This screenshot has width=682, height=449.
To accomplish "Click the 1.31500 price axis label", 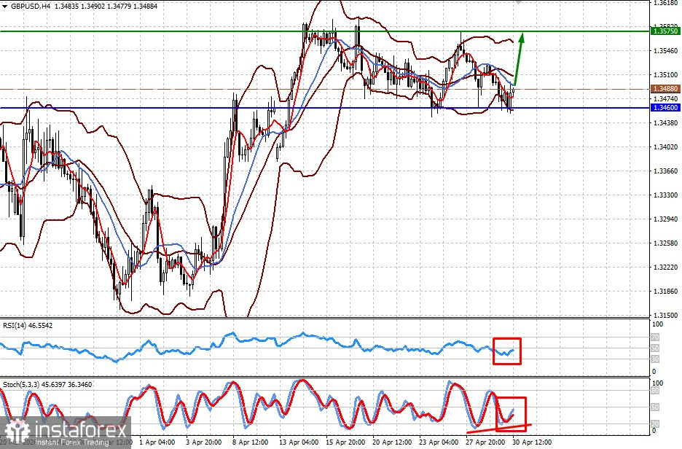I will click(665, 315).
